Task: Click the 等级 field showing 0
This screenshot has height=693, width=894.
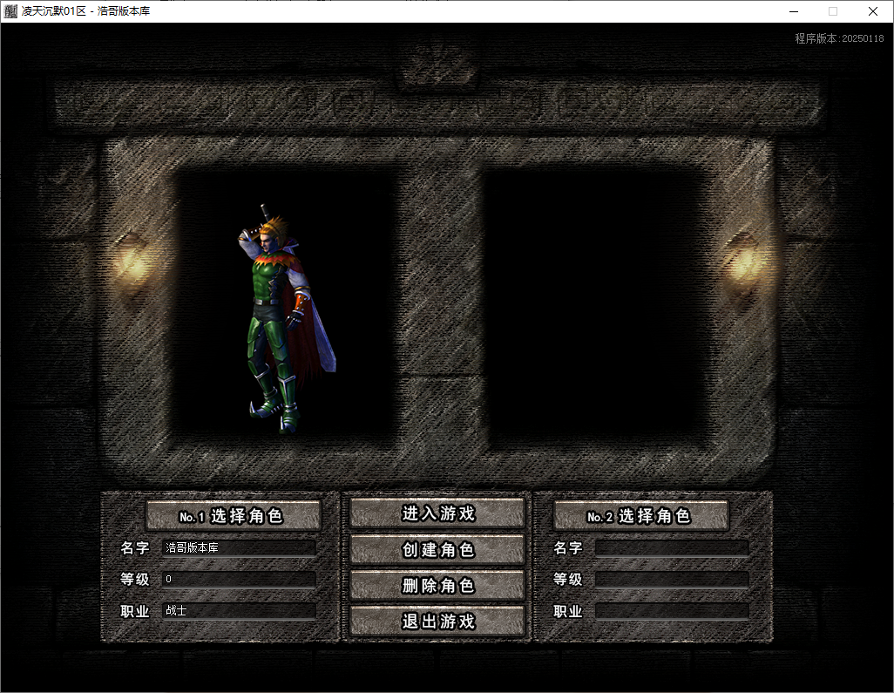Action: pyautogui.click(x=239, y=580)
